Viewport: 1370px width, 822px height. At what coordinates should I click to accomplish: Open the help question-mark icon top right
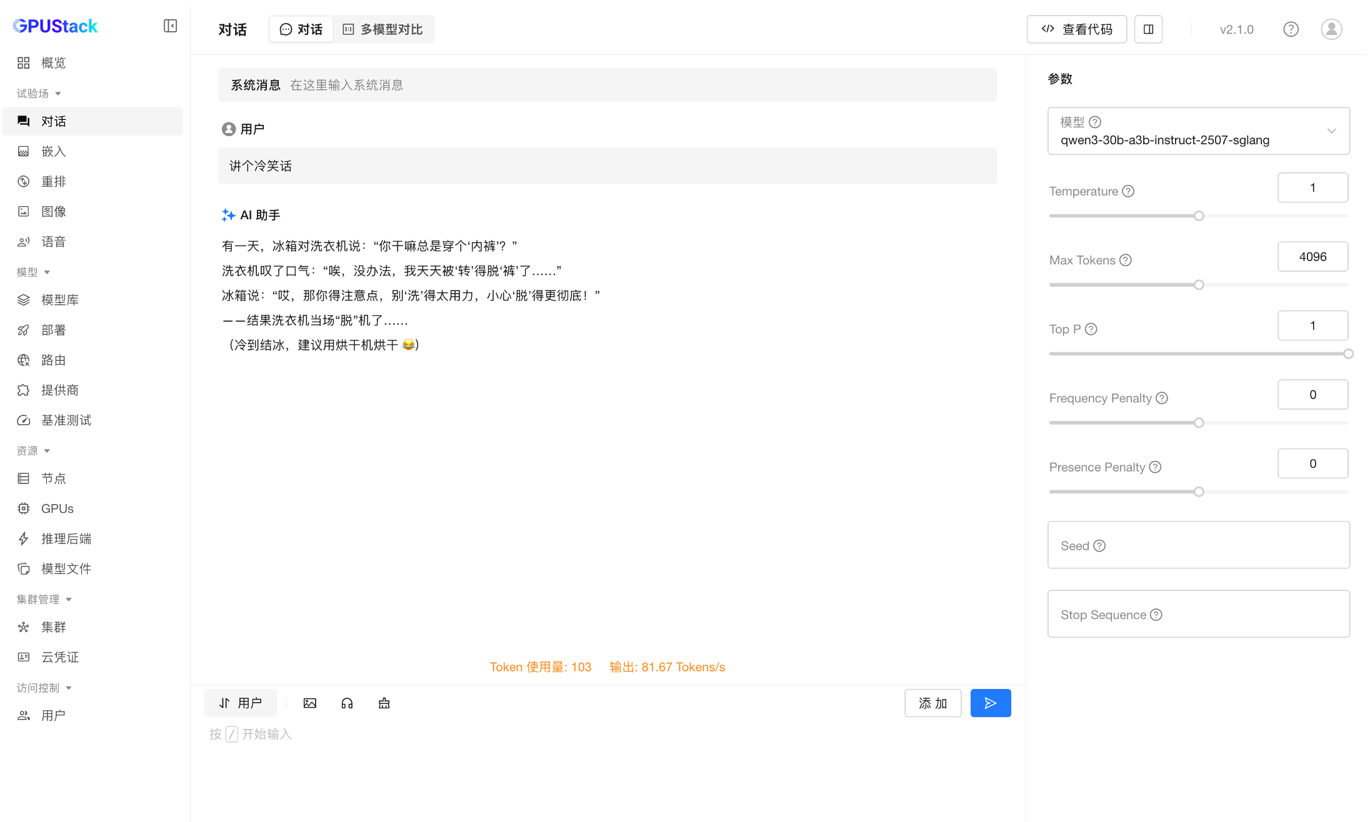coord(1291,29)
